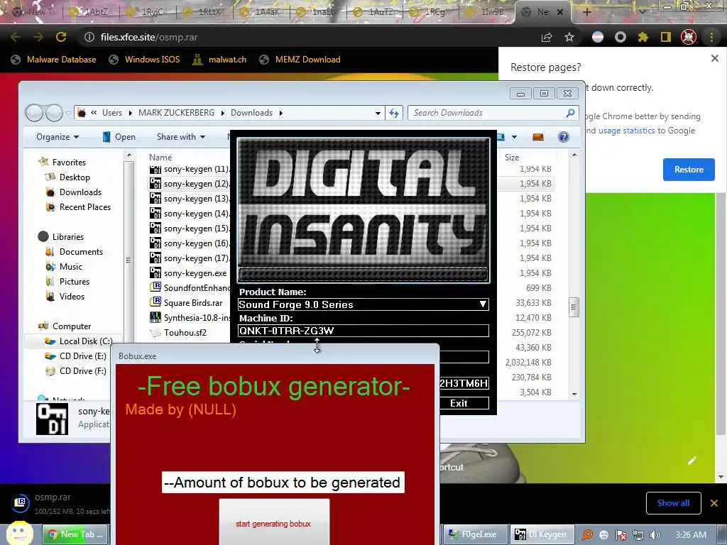Bookmark this page with the star icon

coord(569,37)
